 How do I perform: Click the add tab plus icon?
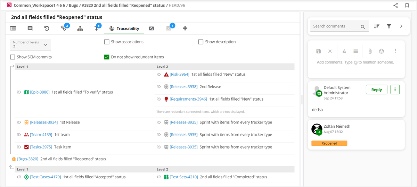(x=185, y=28)
